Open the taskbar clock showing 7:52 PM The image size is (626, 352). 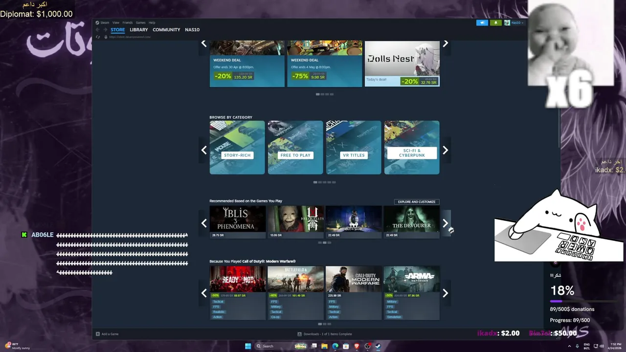615,346
